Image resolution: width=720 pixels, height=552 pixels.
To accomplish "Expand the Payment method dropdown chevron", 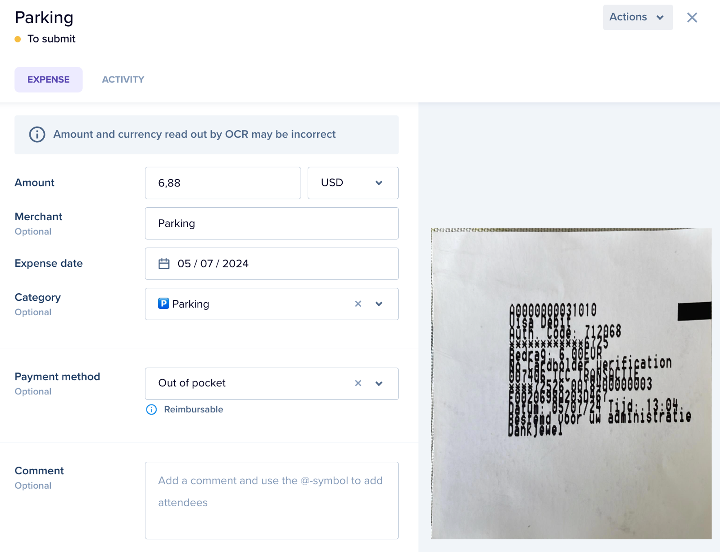I will pyautogui.click(x=379, y=384).
